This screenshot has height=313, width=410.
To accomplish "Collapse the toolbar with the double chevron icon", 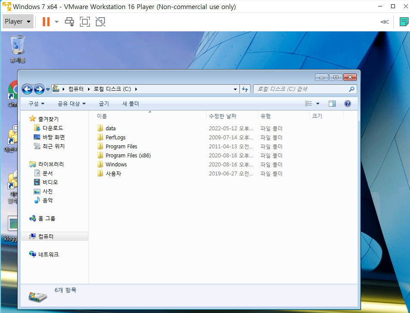I will tap(385, 21).
